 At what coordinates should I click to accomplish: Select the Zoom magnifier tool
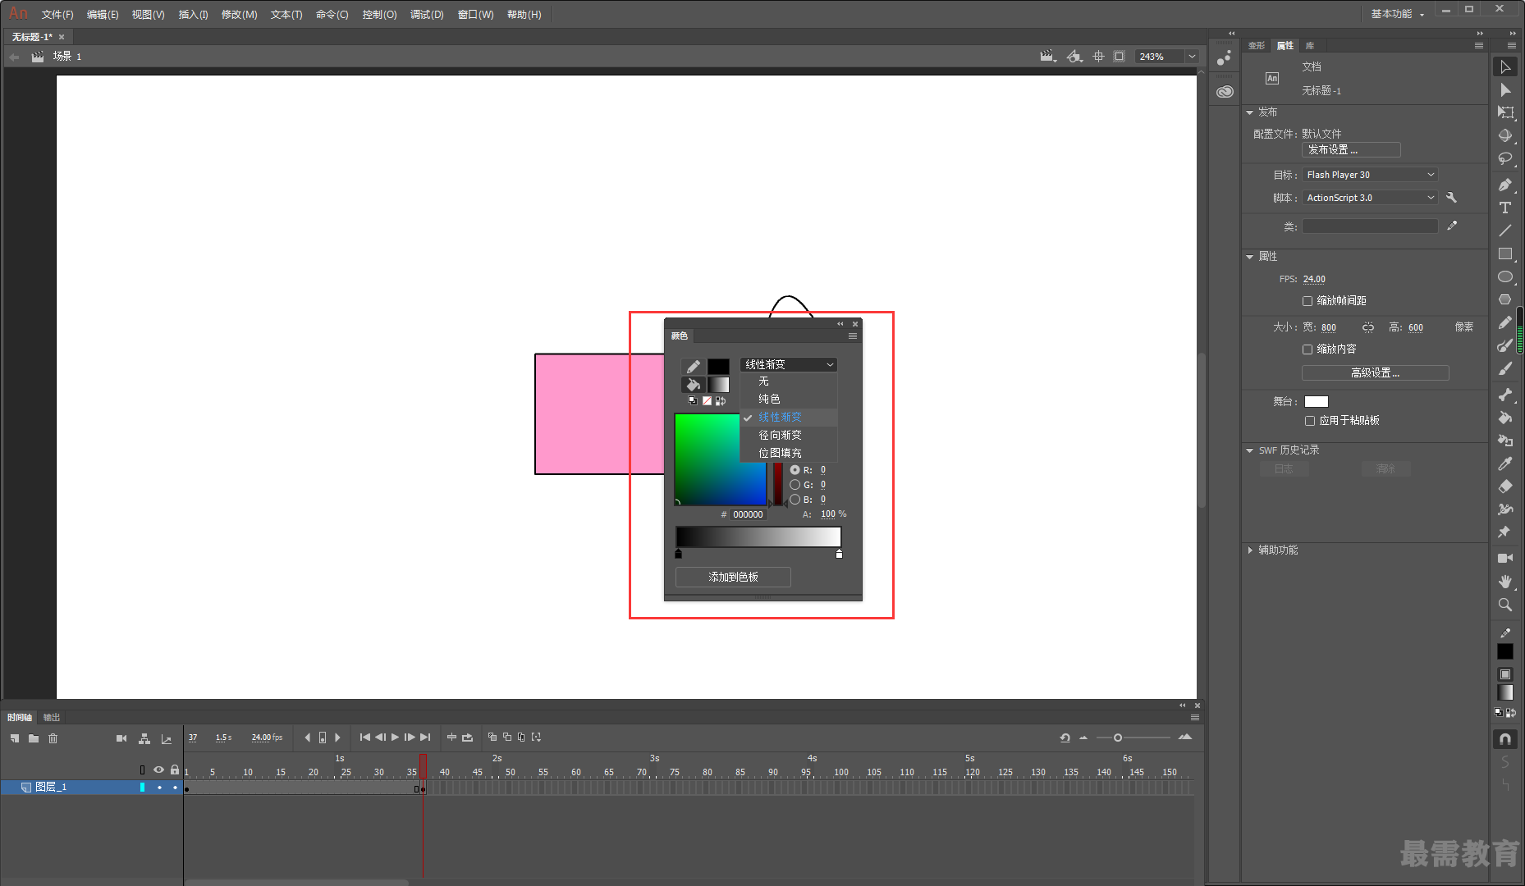(1505, 605)
